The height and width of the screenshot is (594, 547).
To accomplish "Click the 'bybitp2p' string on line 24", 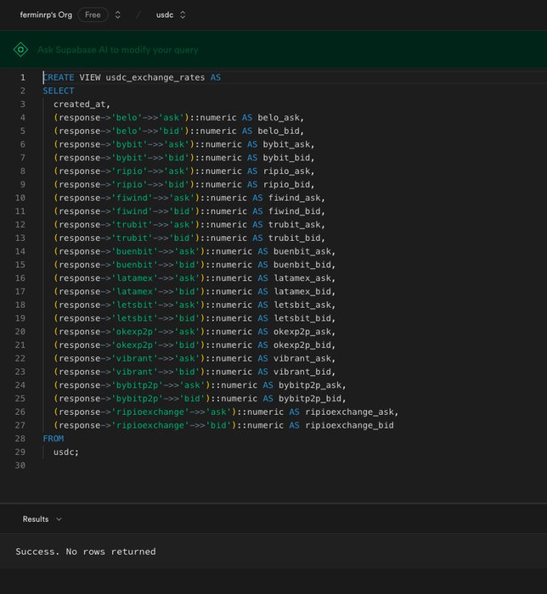I will [x=138, y=385].
